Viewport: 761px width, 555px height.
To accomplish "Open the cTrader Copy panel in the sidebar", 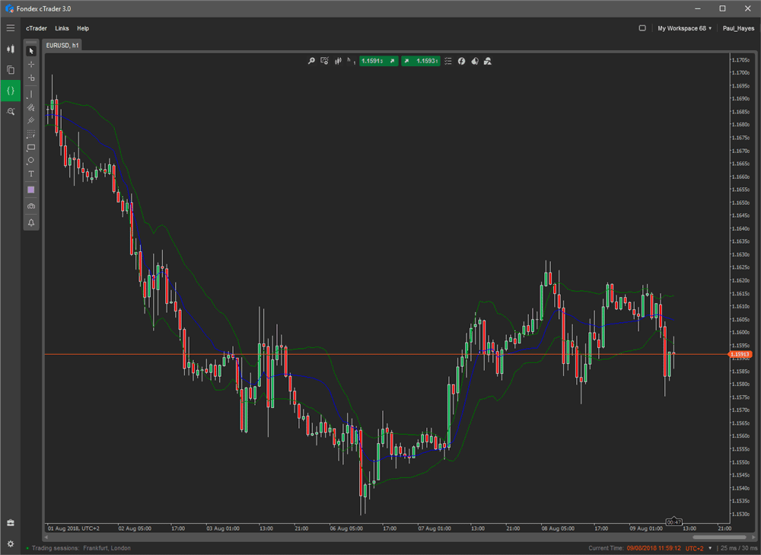I will tap(11, 69).
